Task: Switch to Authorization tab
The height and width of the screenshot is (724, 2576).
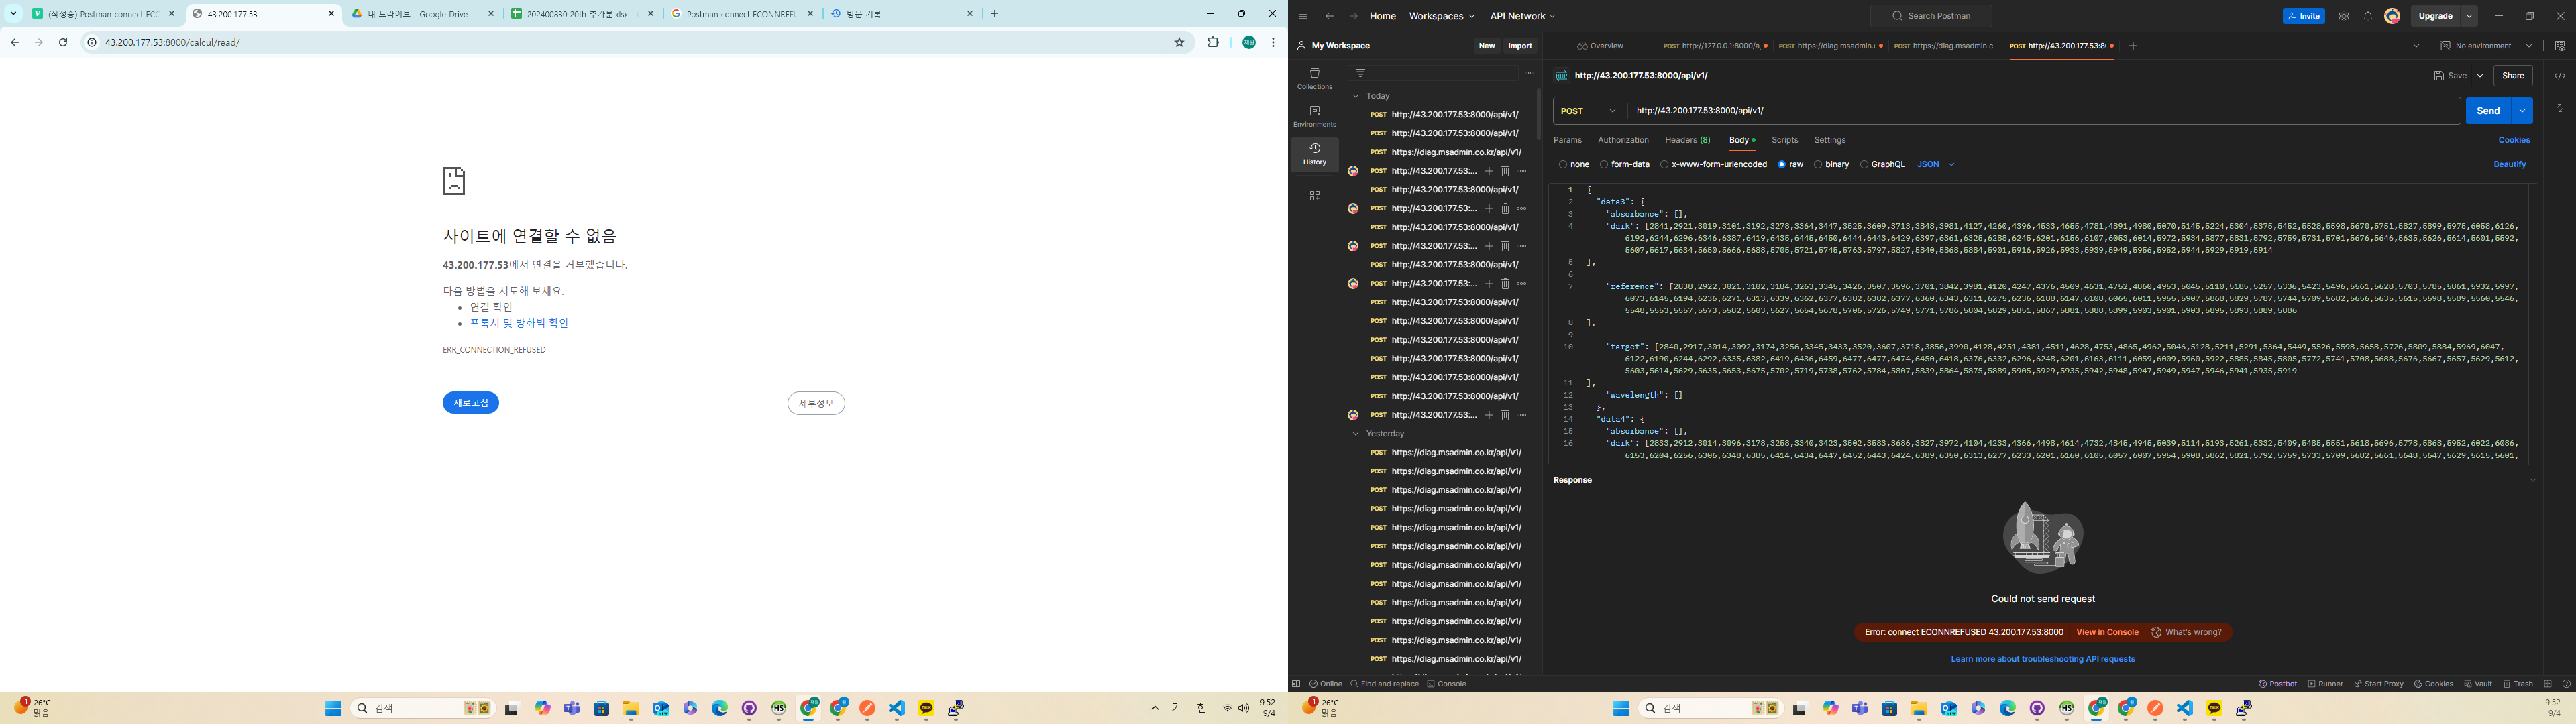Action: pos(1623,140)
